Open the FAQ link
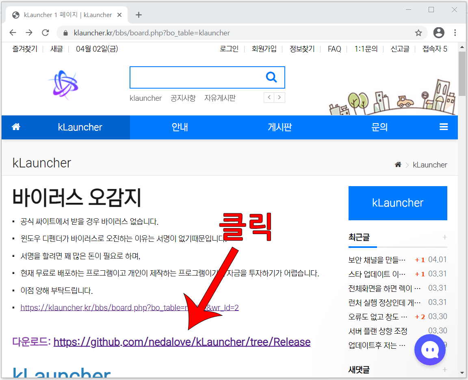Screen dimensions: 468x380 (334, 49)
